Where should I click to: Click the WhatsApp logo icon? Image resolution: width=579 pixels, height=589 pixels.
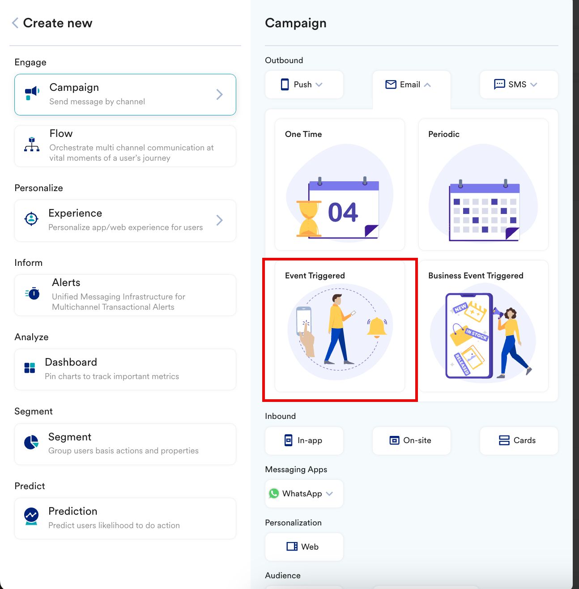point(274,494)
